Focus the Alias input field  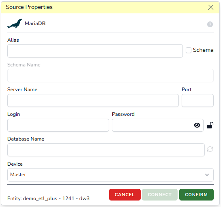click(95, 51)
